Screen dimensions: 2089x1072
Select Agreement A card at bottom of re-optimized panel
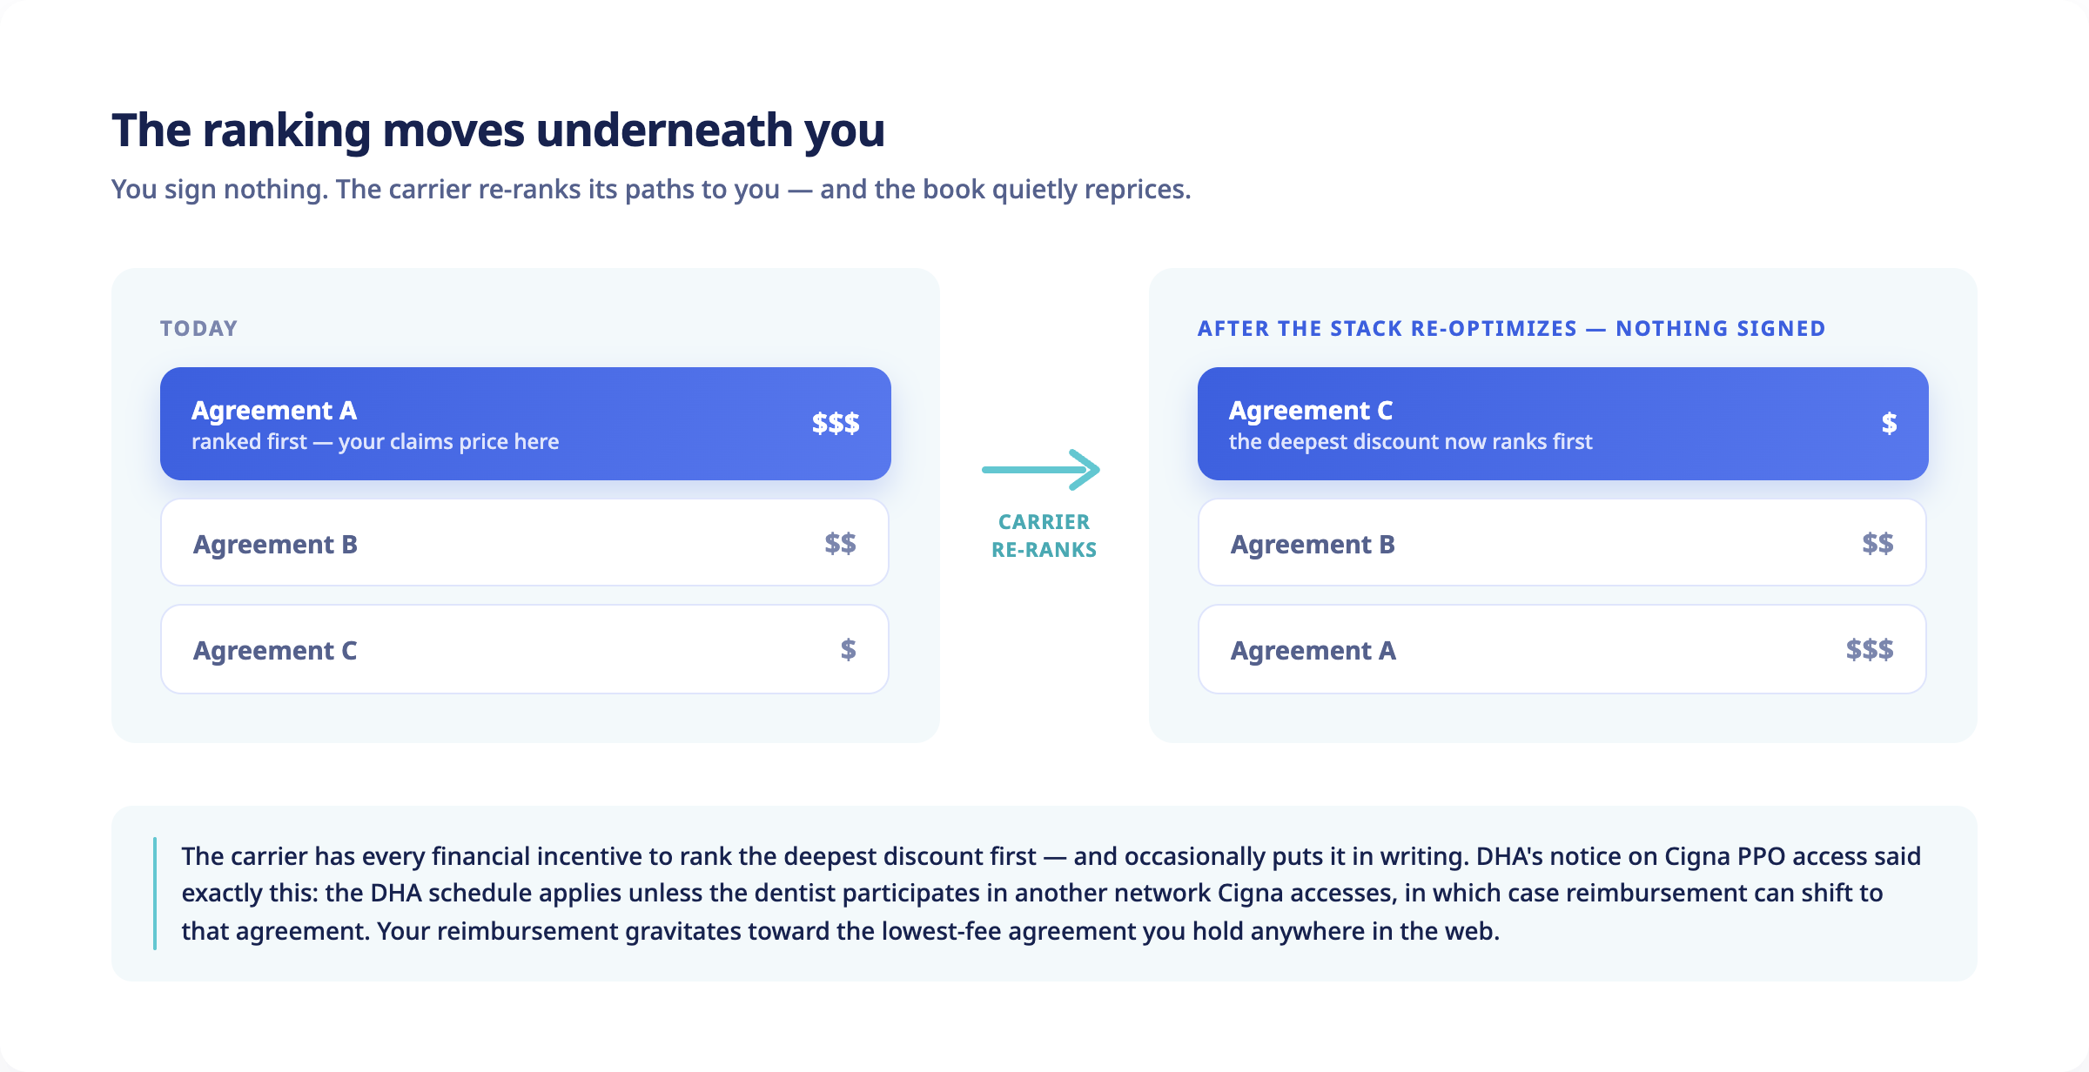pos(1562,650)
